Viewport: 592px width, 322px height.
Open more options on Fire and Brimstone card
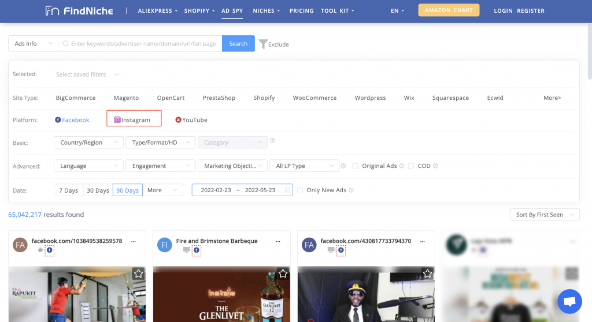coord(278,241)
